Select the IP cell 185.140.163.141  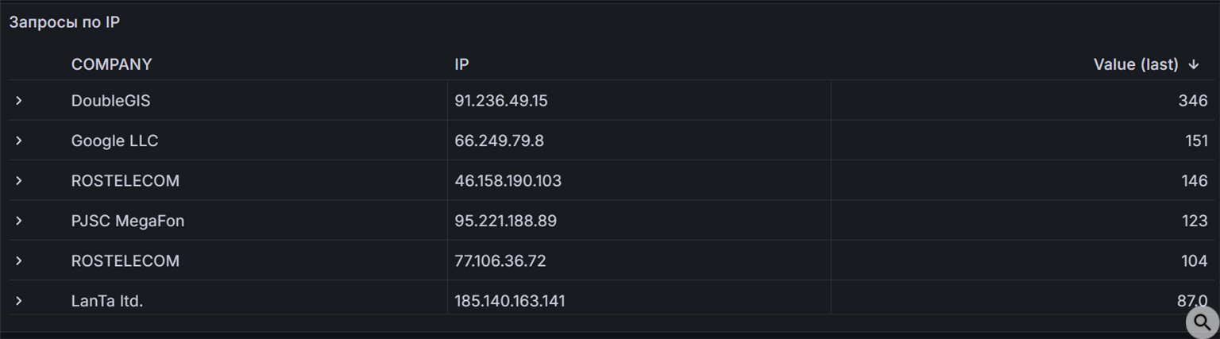tap(510, 301)
